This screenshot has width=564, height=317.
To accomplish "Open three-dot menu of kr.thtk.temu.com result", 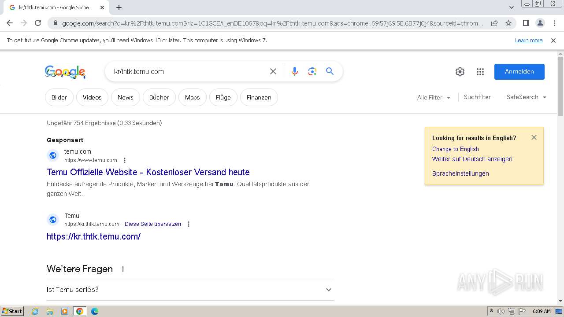I will click(189, 224).
